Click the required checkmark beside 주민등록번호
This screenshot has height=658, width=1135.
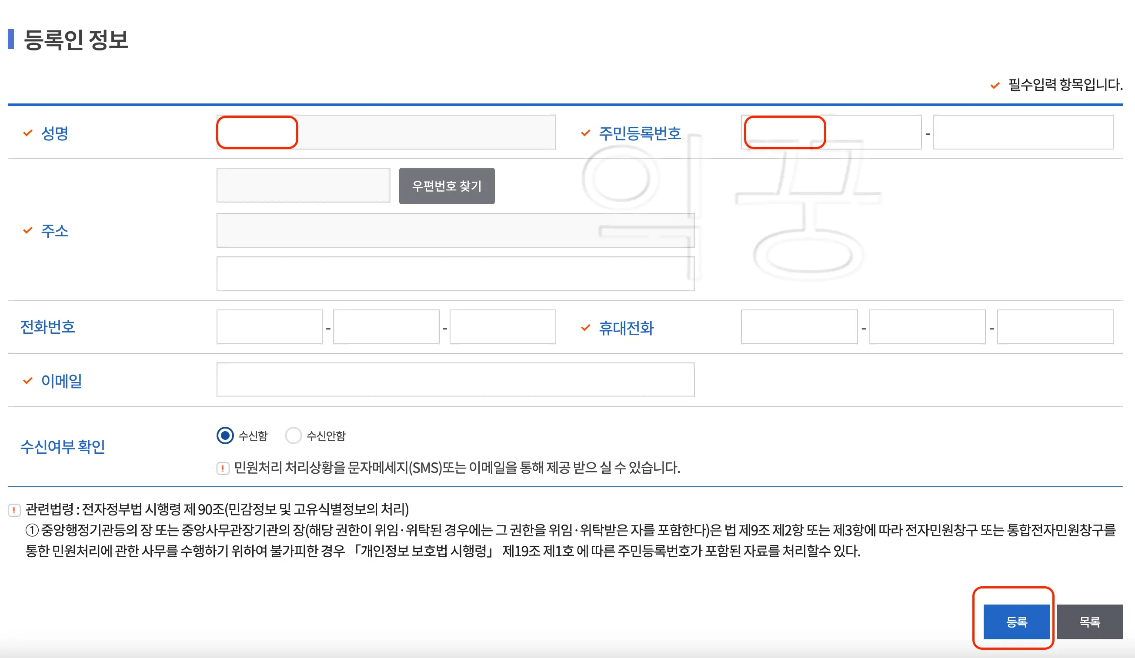pos(584,133)
